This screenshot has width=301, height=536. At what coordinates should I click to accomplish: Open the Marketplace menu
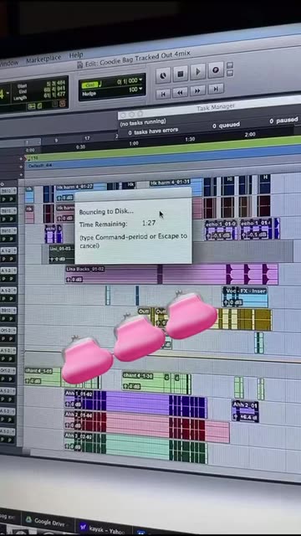coord(43,59)
